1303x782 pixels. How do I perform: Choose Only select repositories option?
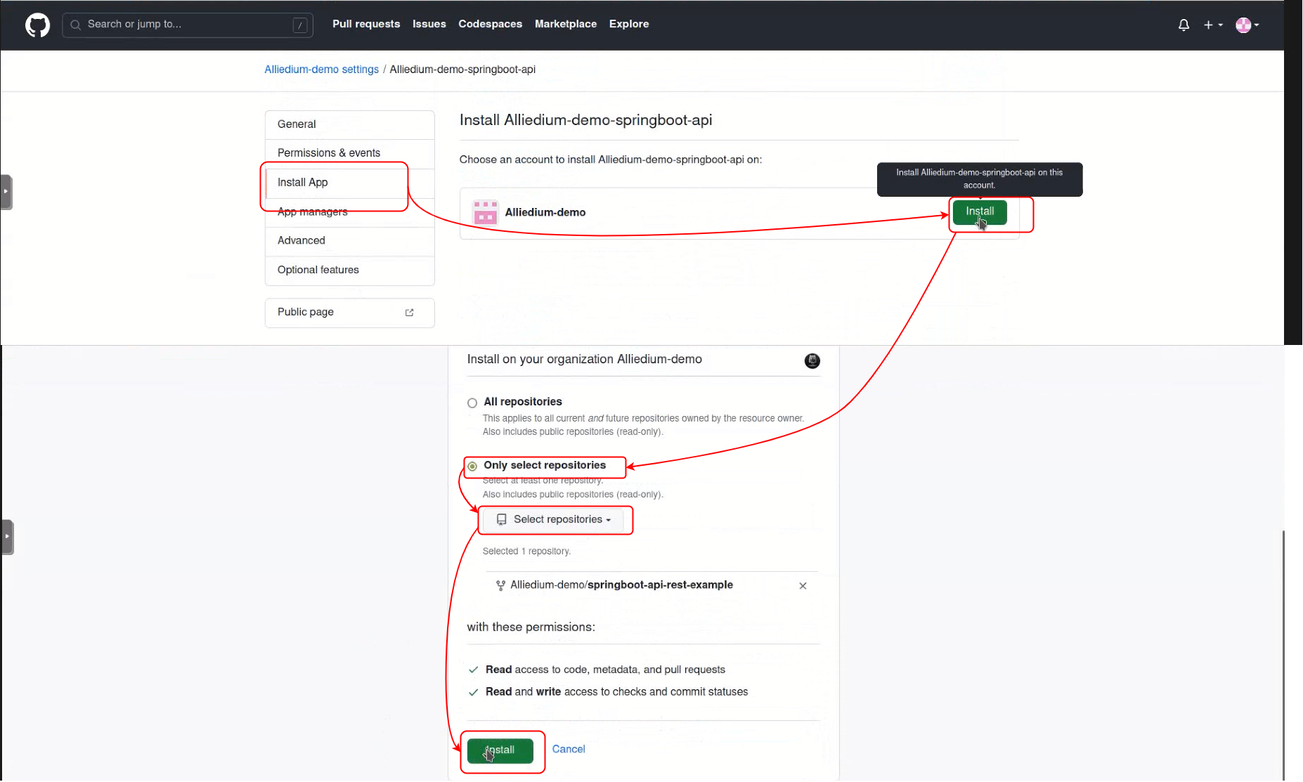(x=472, y=466)
